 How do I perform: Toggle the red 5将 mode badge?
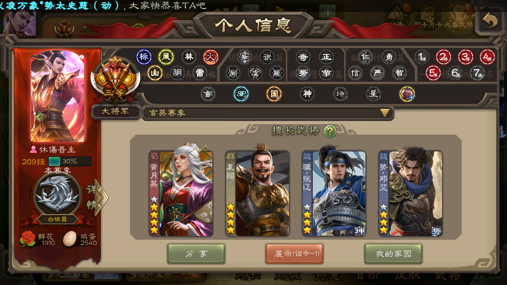coord(433,73)
